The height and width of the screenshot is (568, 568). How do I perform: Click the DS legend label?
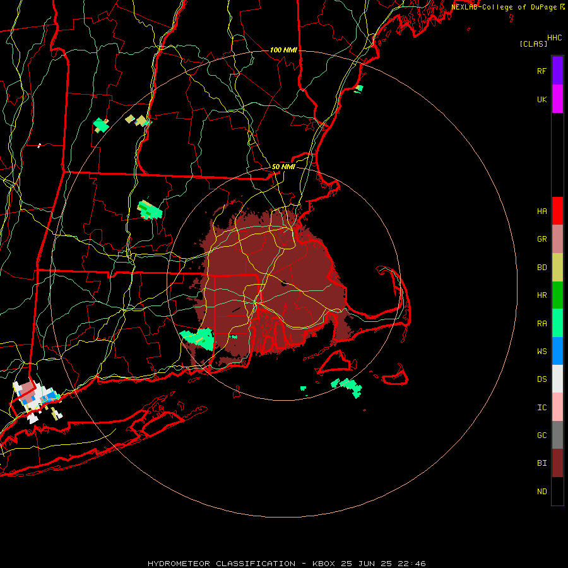pyautogui.click(x=541, y=379)
